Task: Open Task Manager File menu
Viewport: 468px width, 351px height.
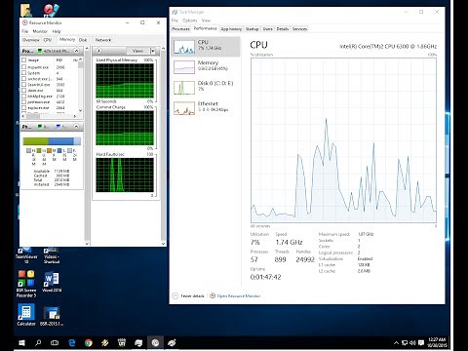Action: coord(175,20)
